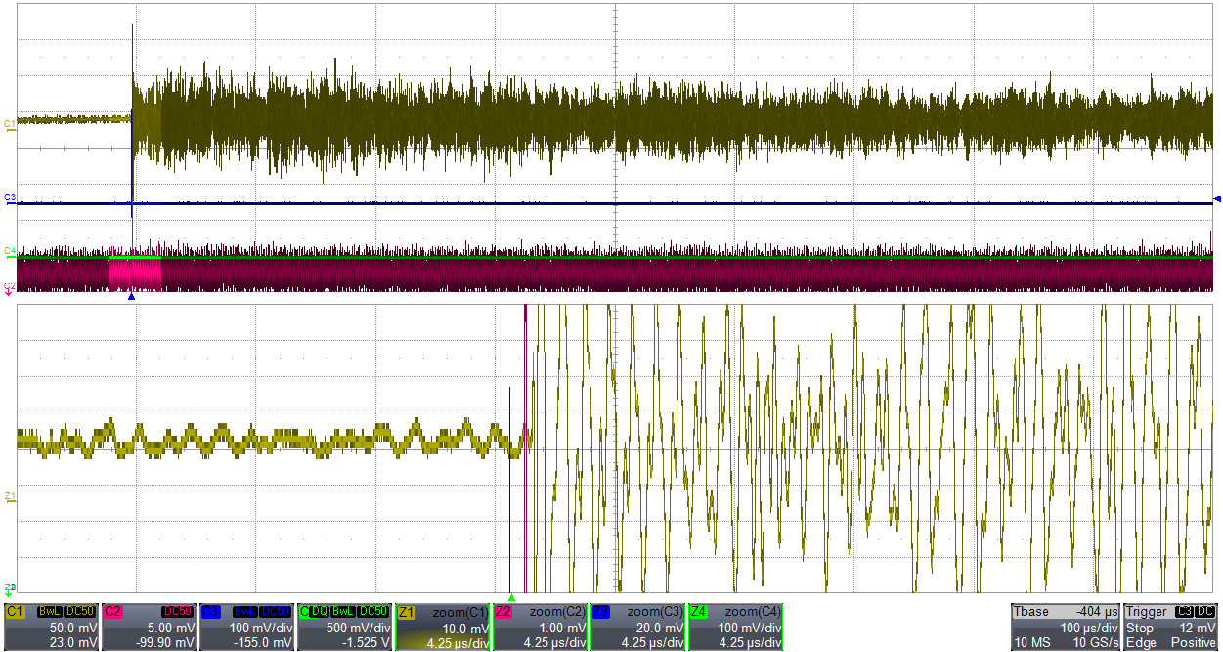Select the Z2 zoom(C2) descriptor box

click(541, 627)
